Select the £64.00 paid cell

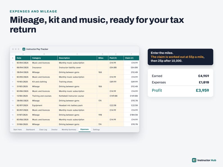tap(116, 68)
